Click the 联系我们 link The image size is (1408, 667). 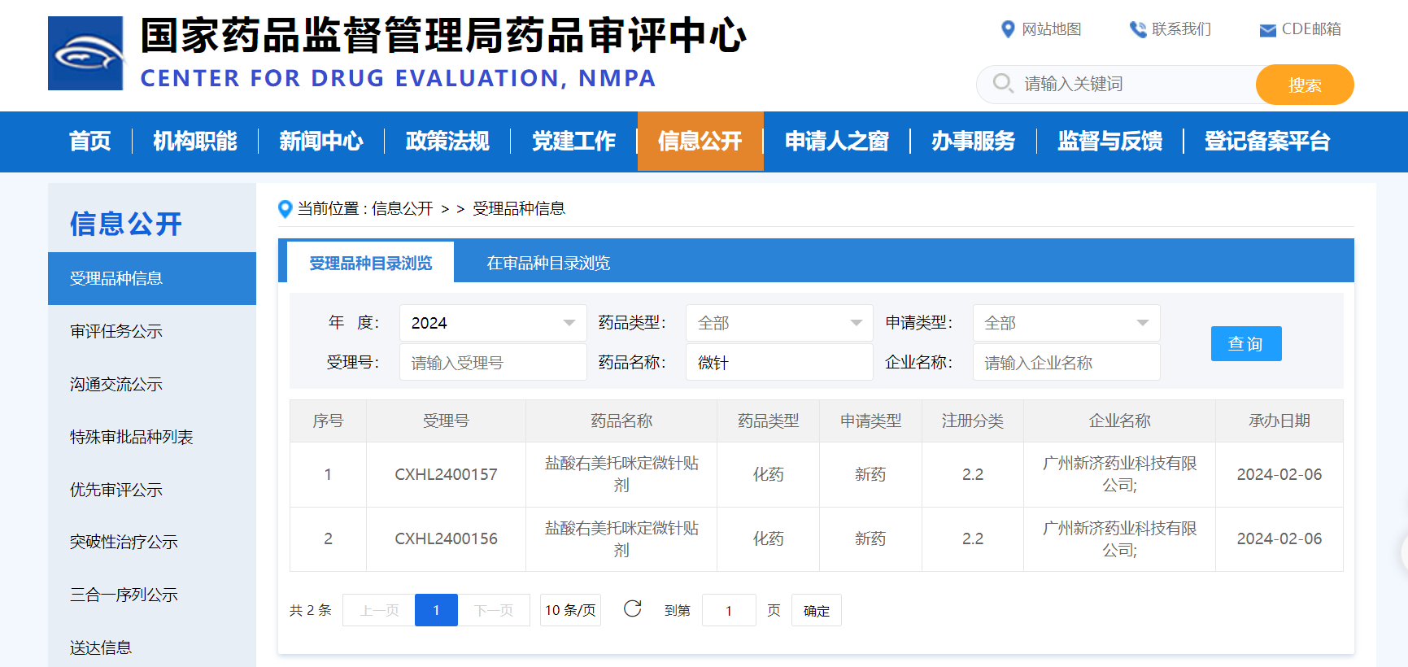1182,29
